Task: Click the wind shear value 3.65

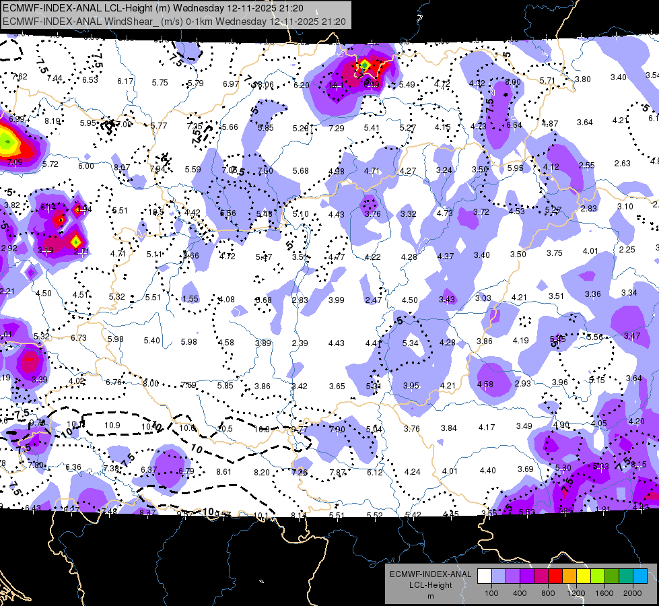Action: (x=337, y=386)
